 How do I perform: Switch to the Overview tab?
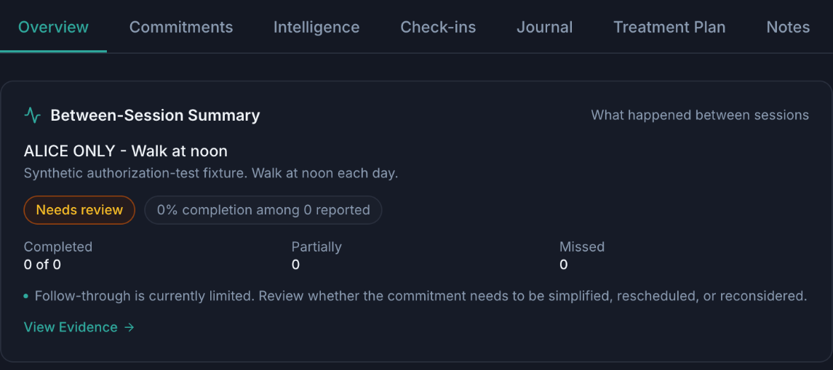[53, 27]
